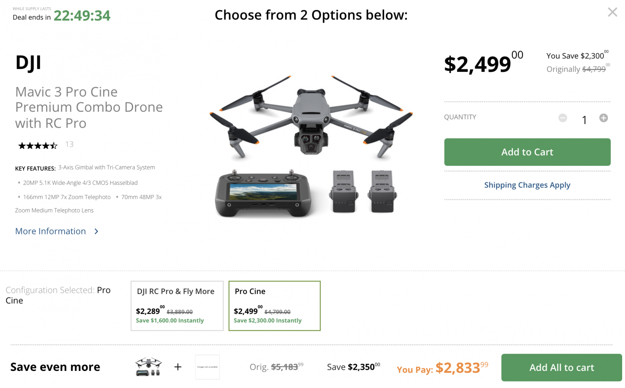Select the Pro Cine configuration option
This screenshot has width=625, height=388.
[x=275, y=306]
